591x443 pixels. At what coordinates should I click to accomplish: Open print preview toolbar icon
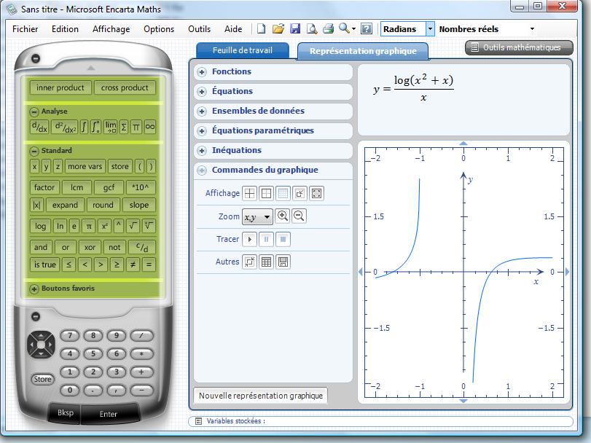click(312, 28)
